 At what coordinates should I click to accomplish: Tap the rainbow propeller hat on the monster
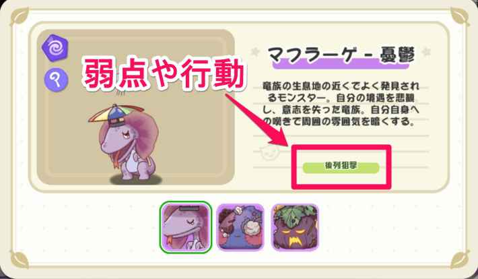click(116, 115)
